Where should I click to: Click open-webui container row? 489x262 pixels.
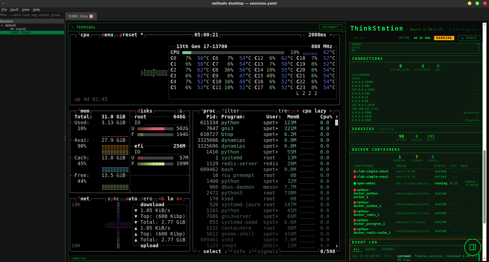tap(416, 183)
